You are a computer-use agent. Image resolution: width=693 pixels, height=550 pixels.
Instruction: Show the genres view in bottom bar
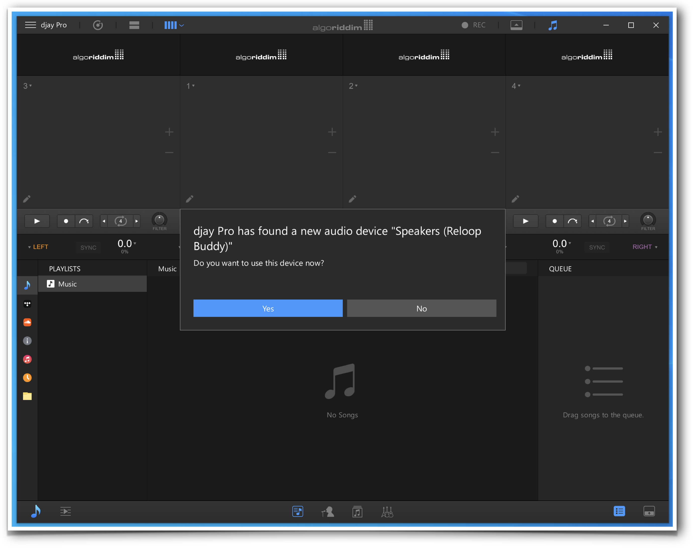[x=387, y=511]
